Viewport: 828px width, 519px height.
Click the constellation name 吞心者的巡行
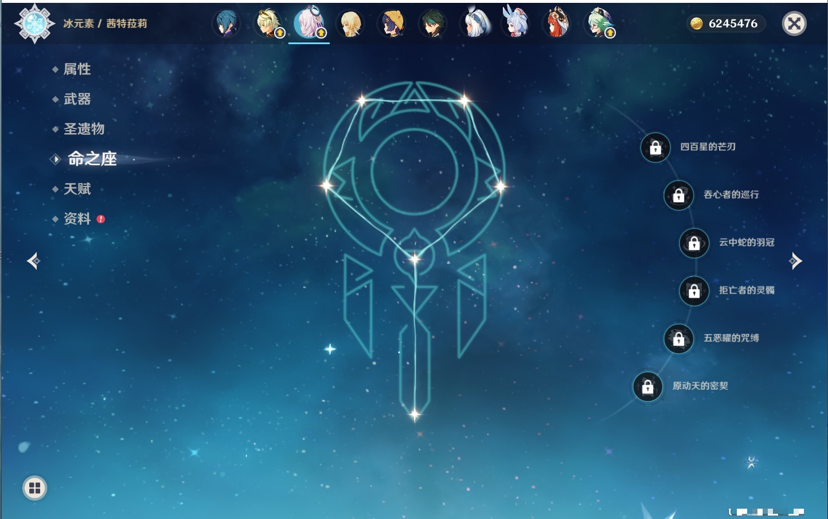pyautogui.click(x=732, y=194)
